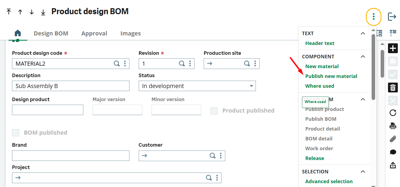Viewport: 400px width, 187px height.
Task: Click the checkmark validate icon
Action: (x=393, y=74)
